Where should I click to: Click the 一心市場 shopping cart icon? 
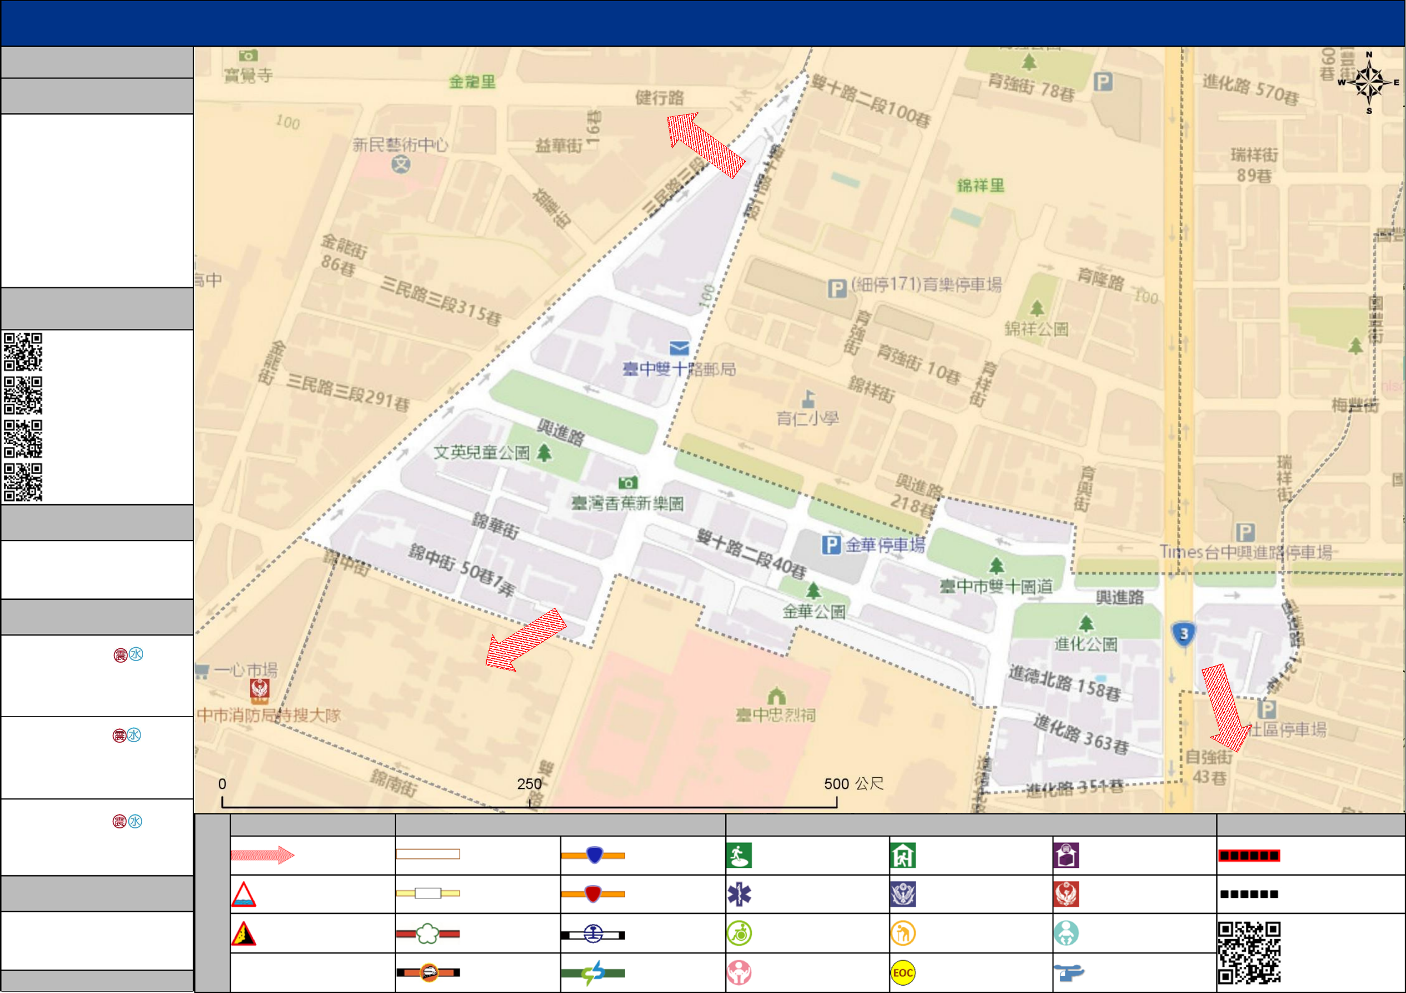pyautogui.click(x=202, y=671)
